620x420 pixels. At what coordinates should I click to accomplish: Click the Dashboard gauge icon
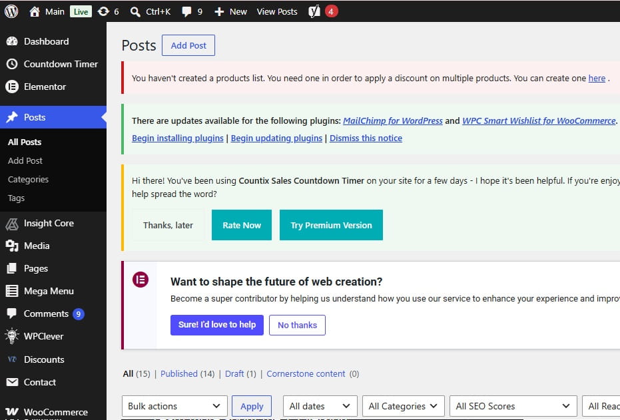12,41
